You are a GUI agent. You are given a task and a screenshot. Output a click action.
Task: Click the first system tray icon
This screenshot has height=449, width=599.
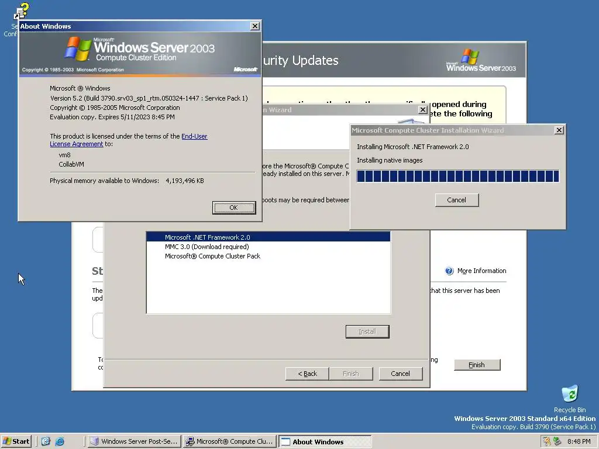coord(547,441)
